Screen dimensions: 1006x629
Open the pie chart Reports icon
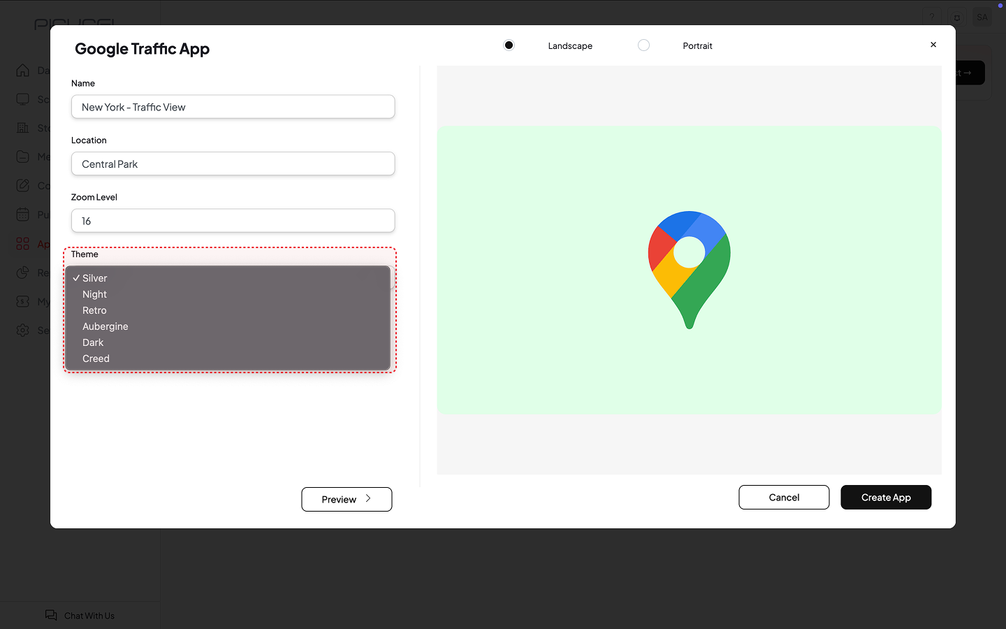(23, 273)
